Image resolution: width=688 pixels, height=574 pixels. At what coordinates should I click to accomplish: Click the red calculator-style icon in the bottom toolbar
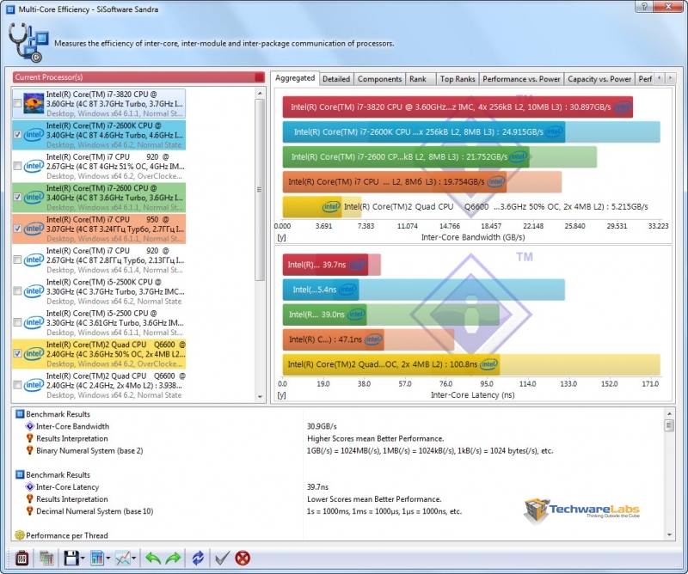point(21,558)
